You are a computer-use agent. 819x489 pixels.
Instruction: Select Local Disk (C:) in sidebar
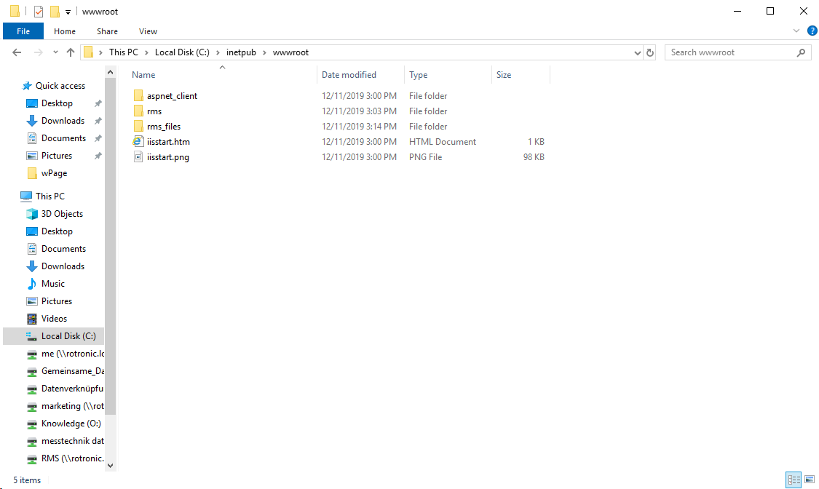tap(53, 336)
